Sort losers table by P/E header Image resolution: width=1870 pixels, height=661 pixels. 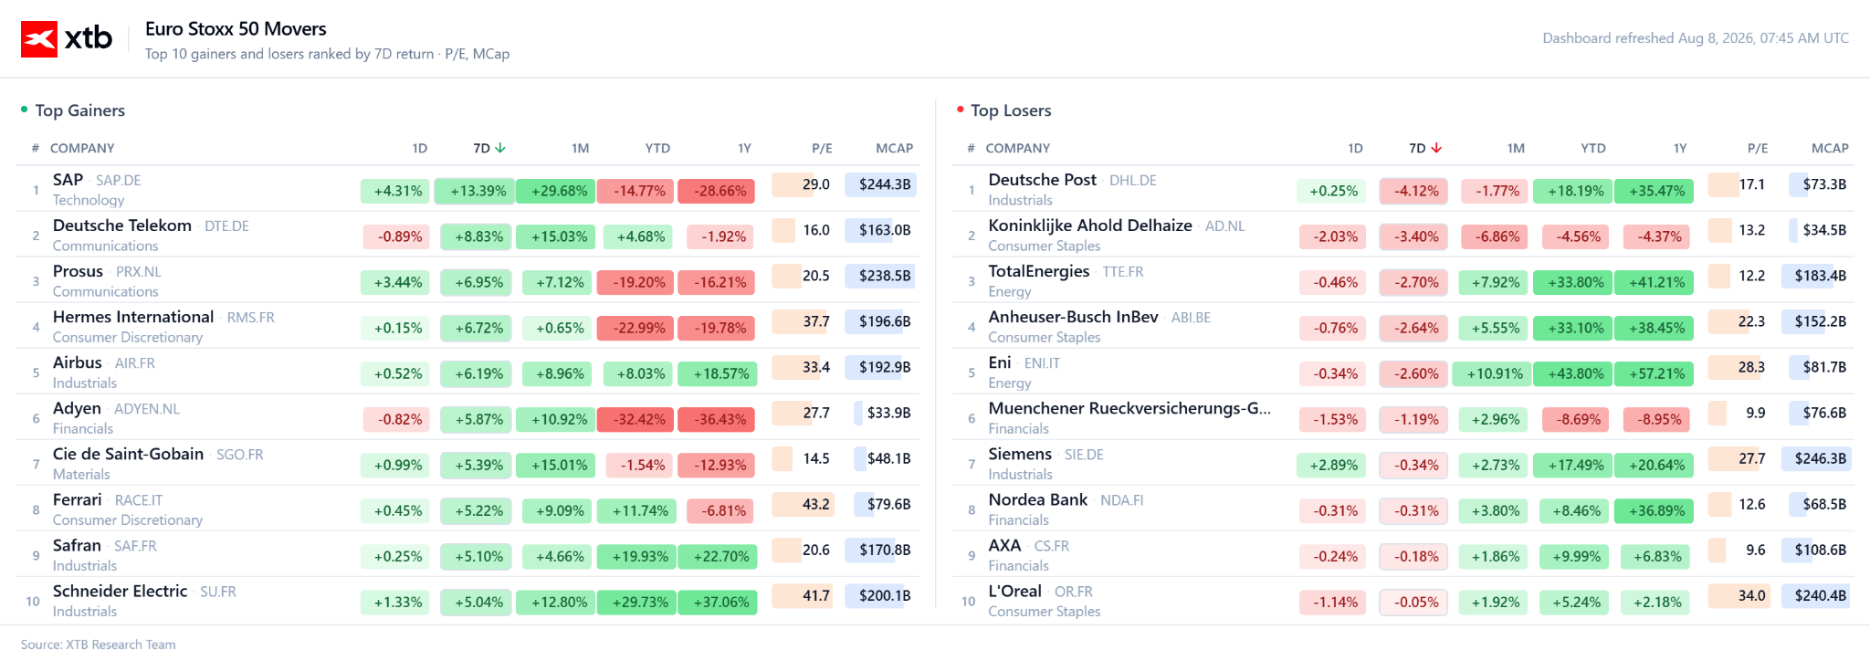[x=1758, y=148]
